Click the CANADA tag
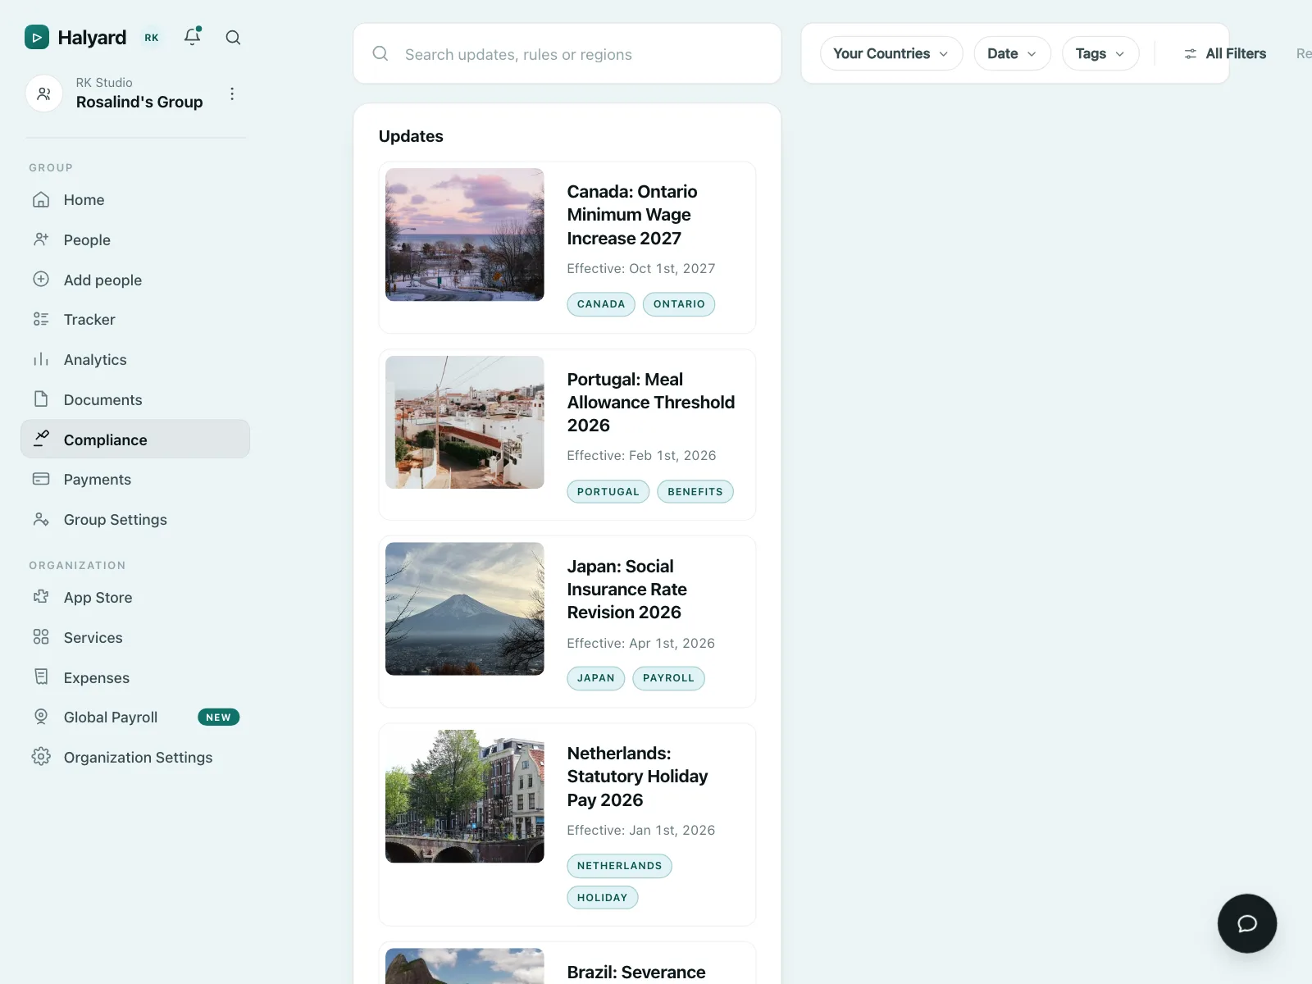 pyautogui.click(x=601, y=304)
